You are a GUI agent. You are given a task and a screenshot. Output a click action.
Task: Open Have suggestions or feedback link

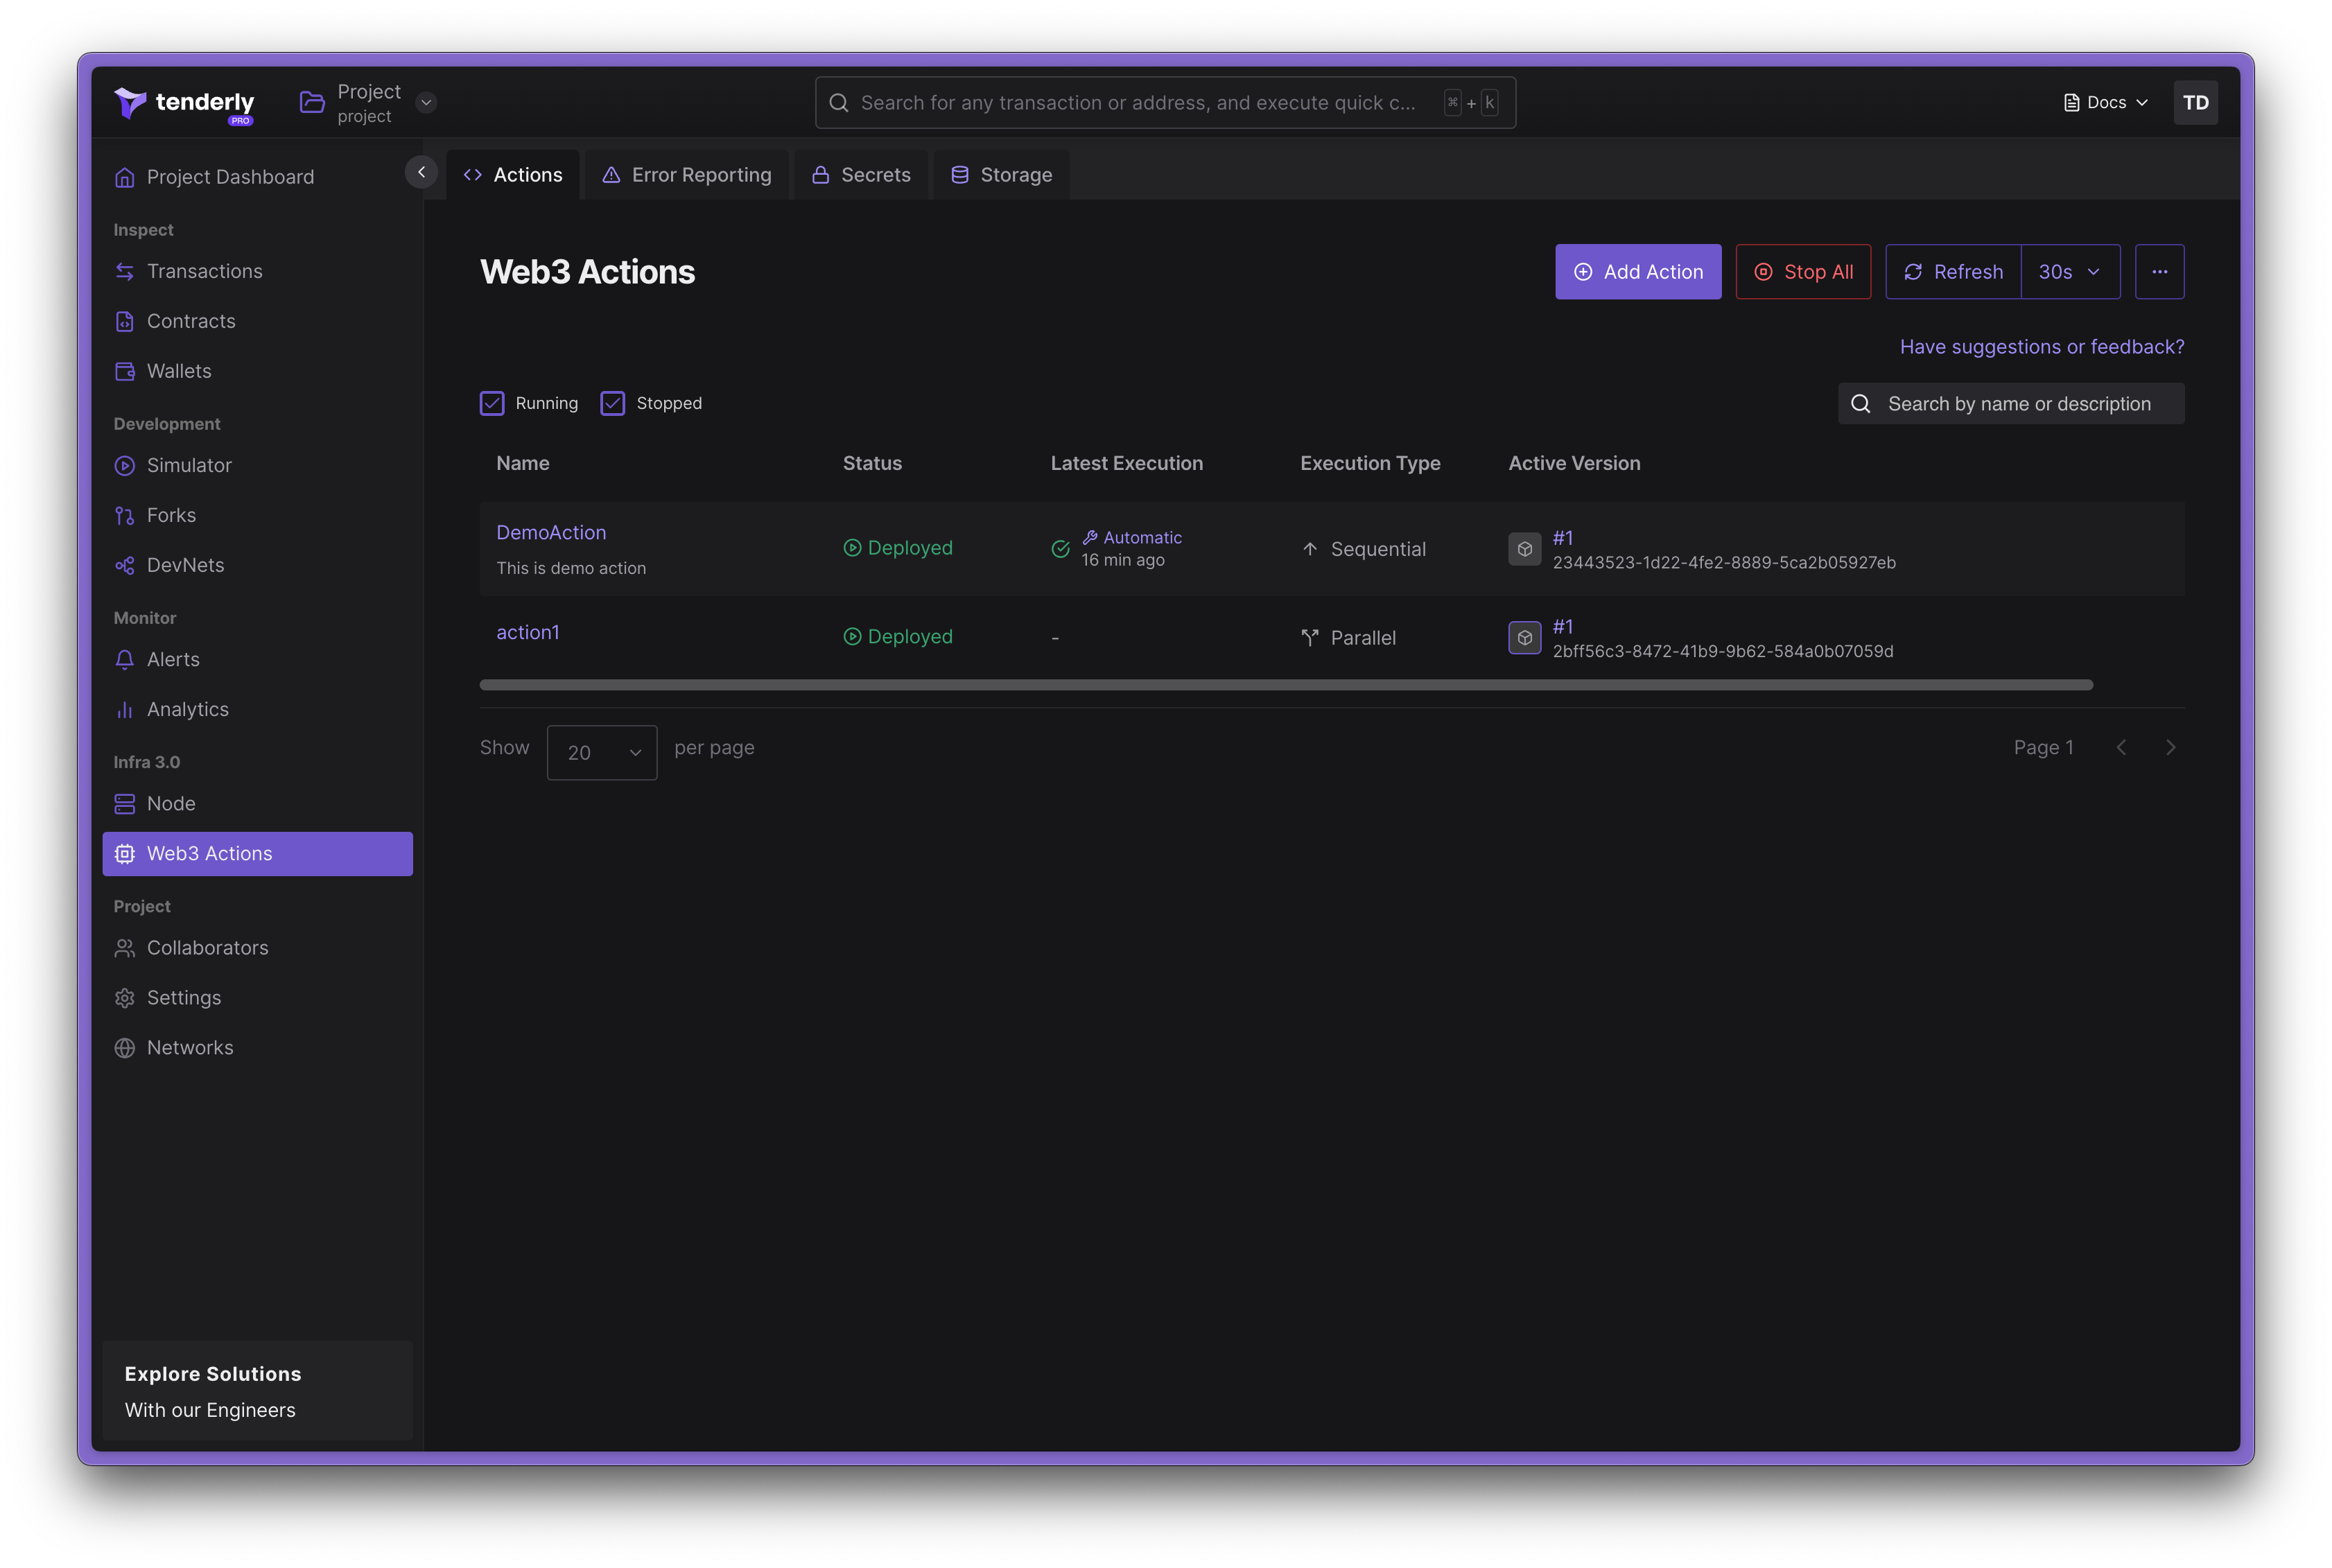click(x=2041, y=347)
